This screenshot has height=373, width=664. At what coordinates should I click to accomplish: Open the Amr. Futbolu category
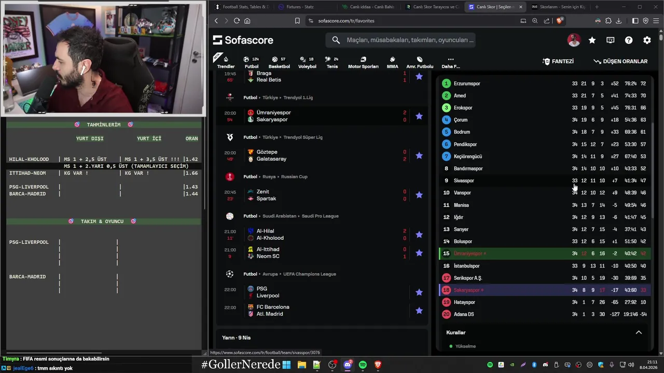420,62
